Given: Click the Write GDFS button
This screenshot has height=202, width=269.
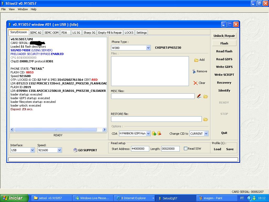Looking at the screenshot, I should pos(224,67).
